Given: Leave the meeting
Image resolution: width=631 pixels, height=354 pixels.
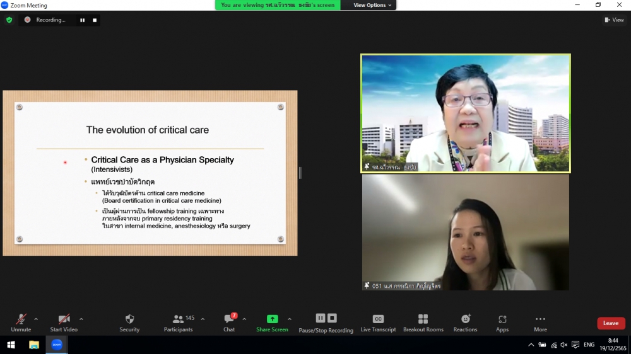Looking at the screenshot, I should click(611, 323).
